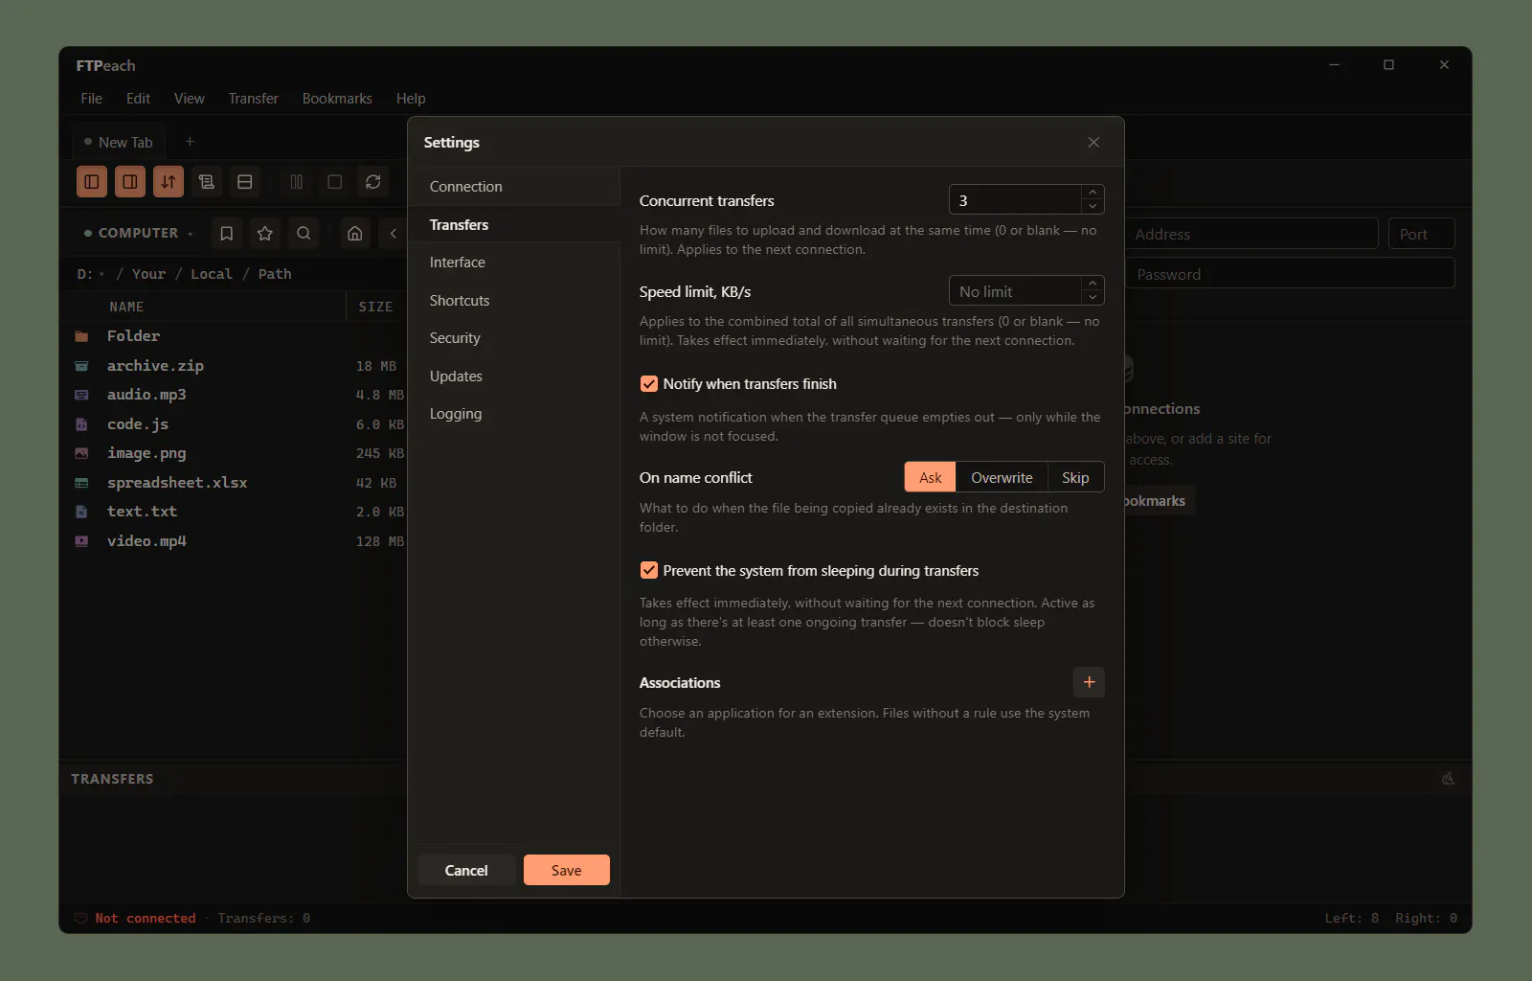Click the Save button

(567, 870)
